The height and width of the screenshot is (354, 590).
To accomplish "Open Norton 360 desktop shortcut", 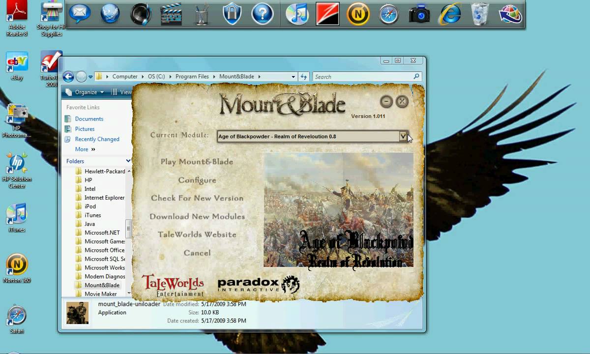I will click(x=17, y=268).
